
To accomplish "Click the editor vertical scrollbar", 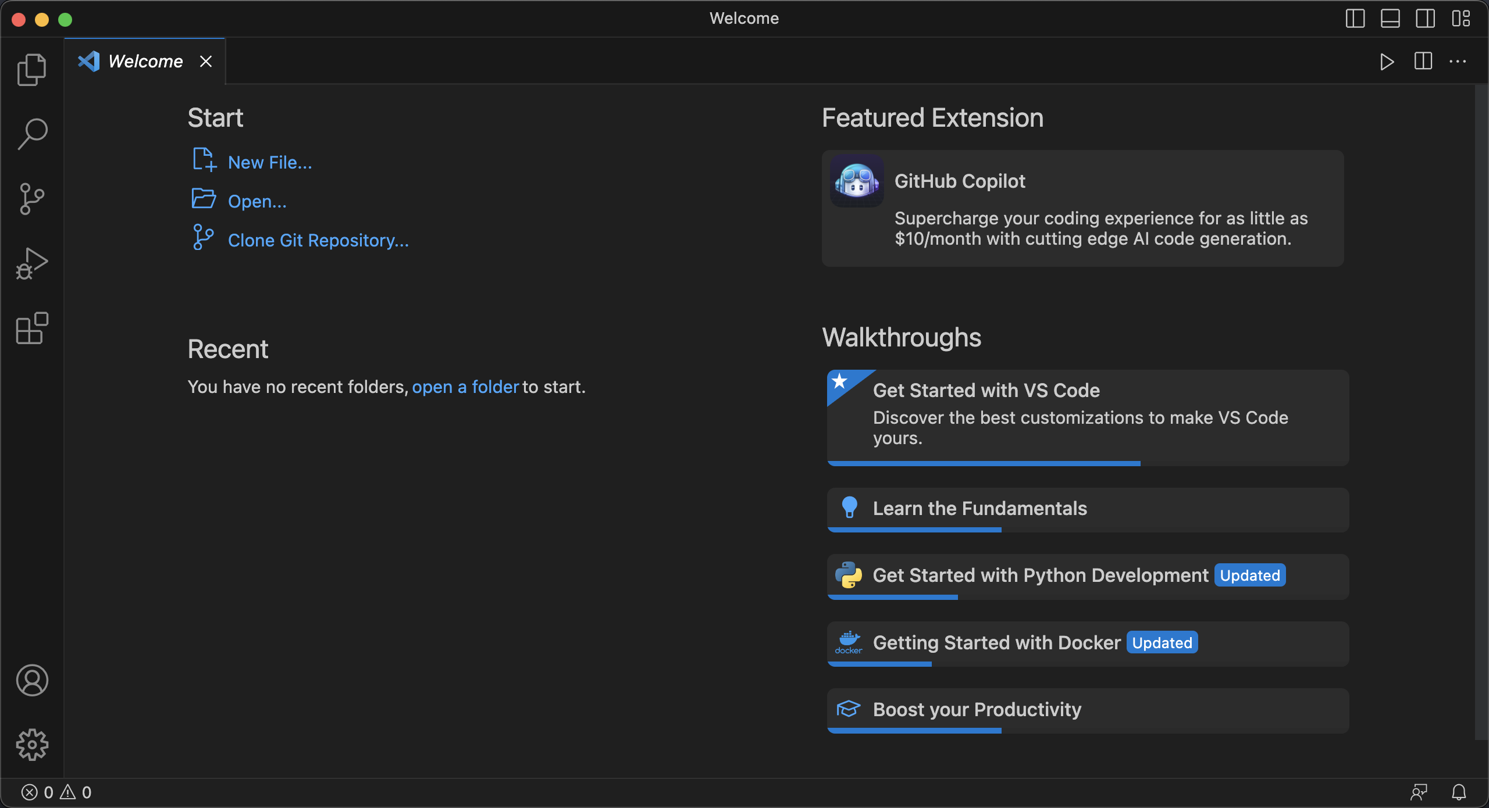I will tap(1481, 407).
